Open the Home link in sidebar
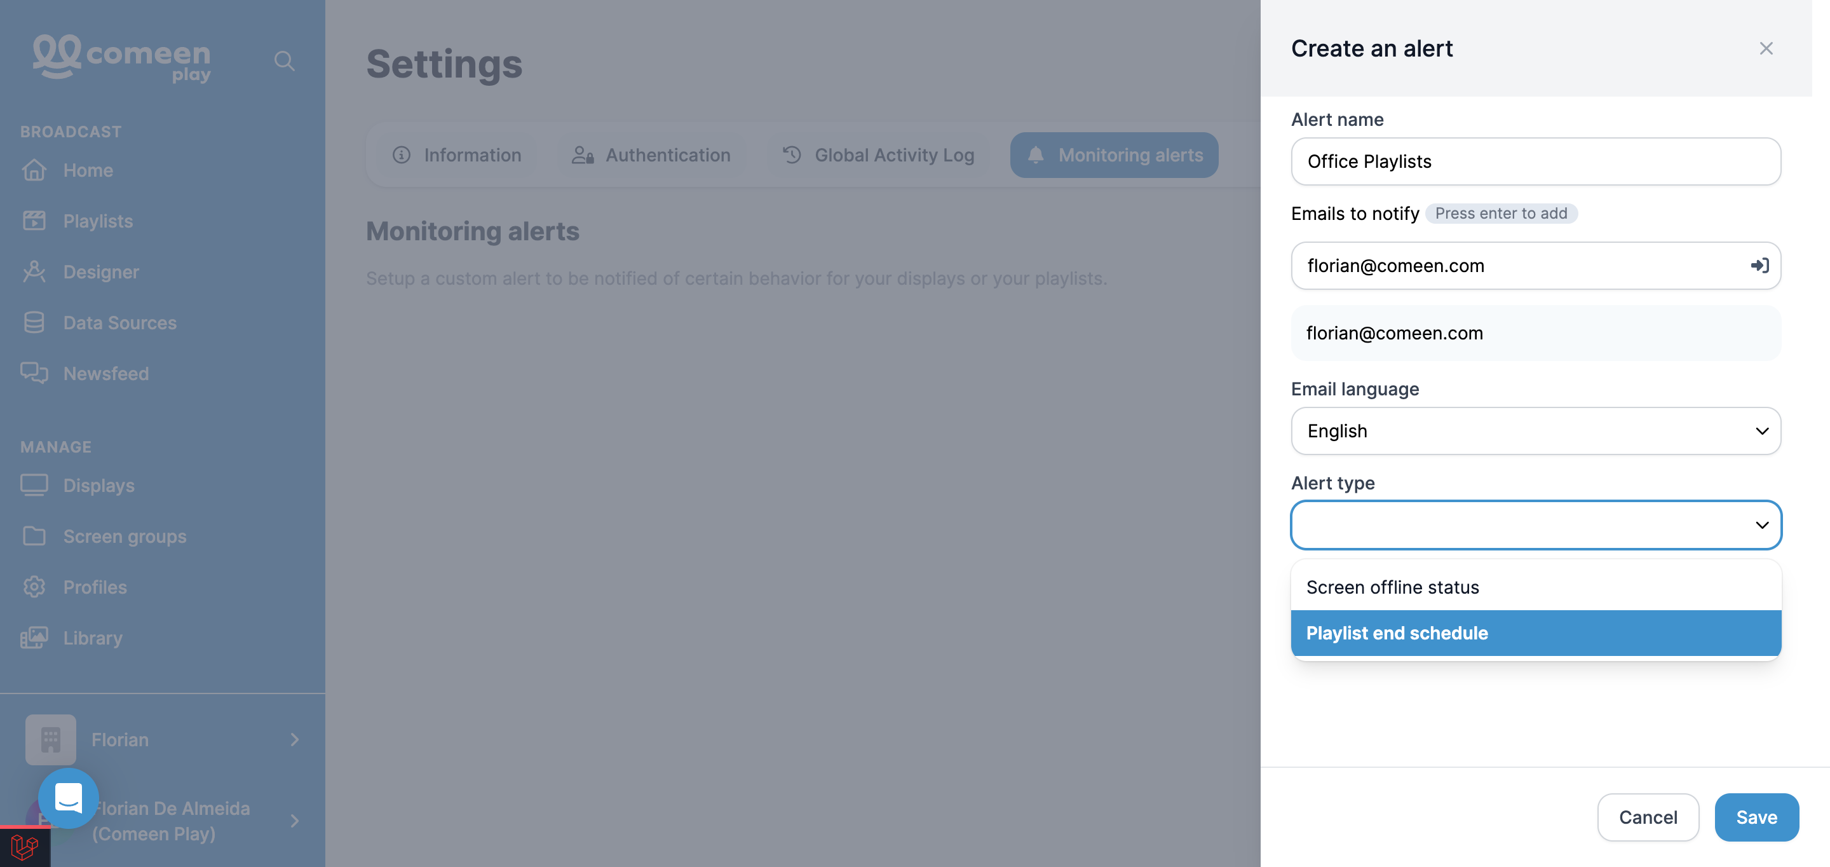This screenshot has width=1830, height=867. click(88, 170)
